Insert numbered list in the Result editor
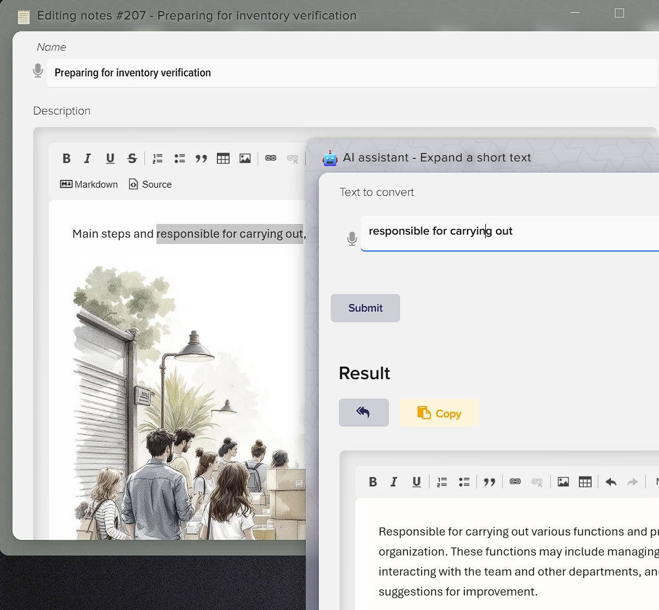 [442, 482]
